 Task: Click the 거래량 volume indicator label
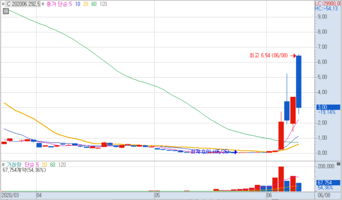tap(14, 165)
